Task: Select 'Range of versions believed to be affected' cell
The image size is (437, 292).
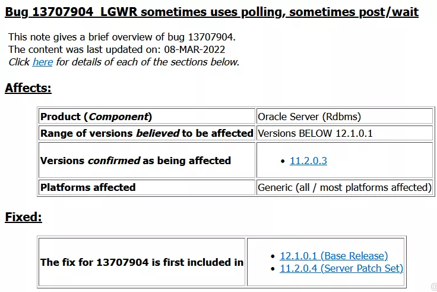Action: coord(147,133)
